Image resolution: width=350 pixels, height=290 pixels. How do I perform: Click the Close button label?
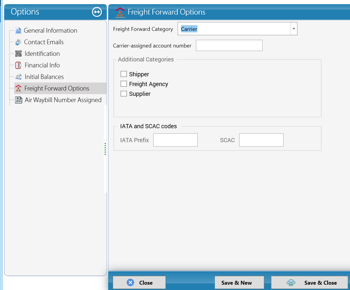146,283
